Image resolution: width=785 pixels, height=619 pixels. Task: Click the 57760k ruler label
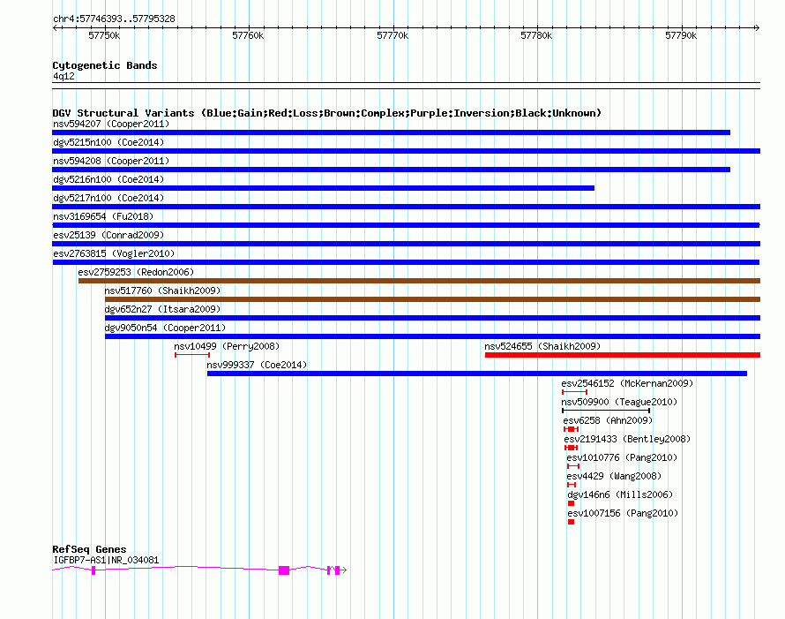click(x=248, y=35)
